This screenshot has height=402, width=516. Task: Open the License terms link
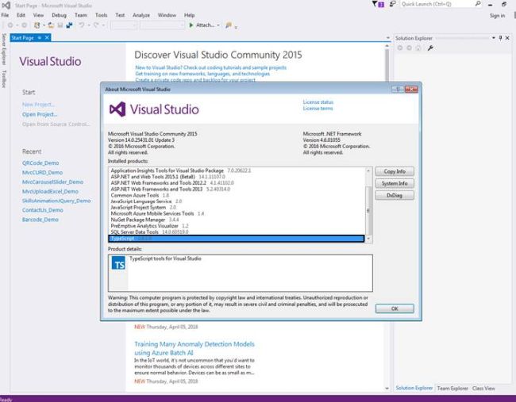318,109
